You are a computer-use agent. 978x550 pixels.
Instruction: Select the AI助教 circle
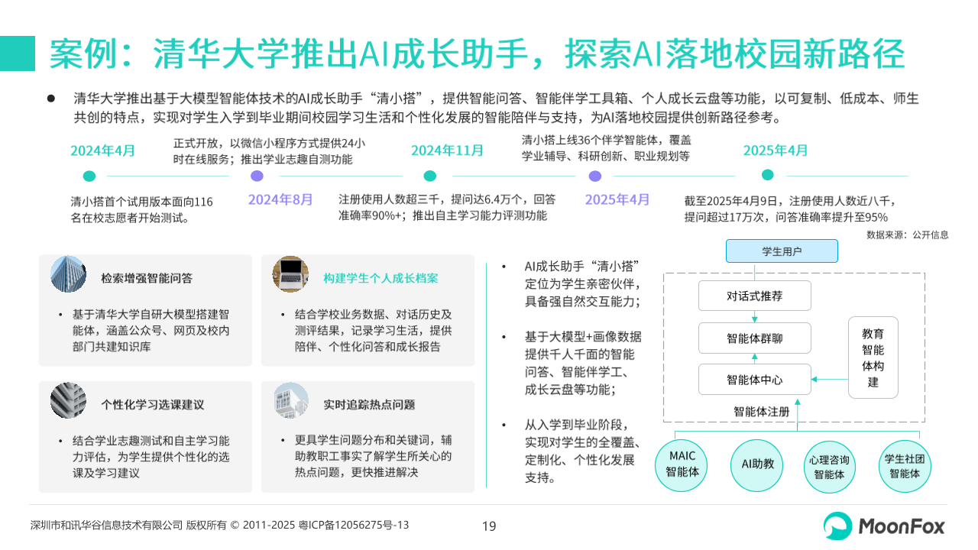point(756,464)
